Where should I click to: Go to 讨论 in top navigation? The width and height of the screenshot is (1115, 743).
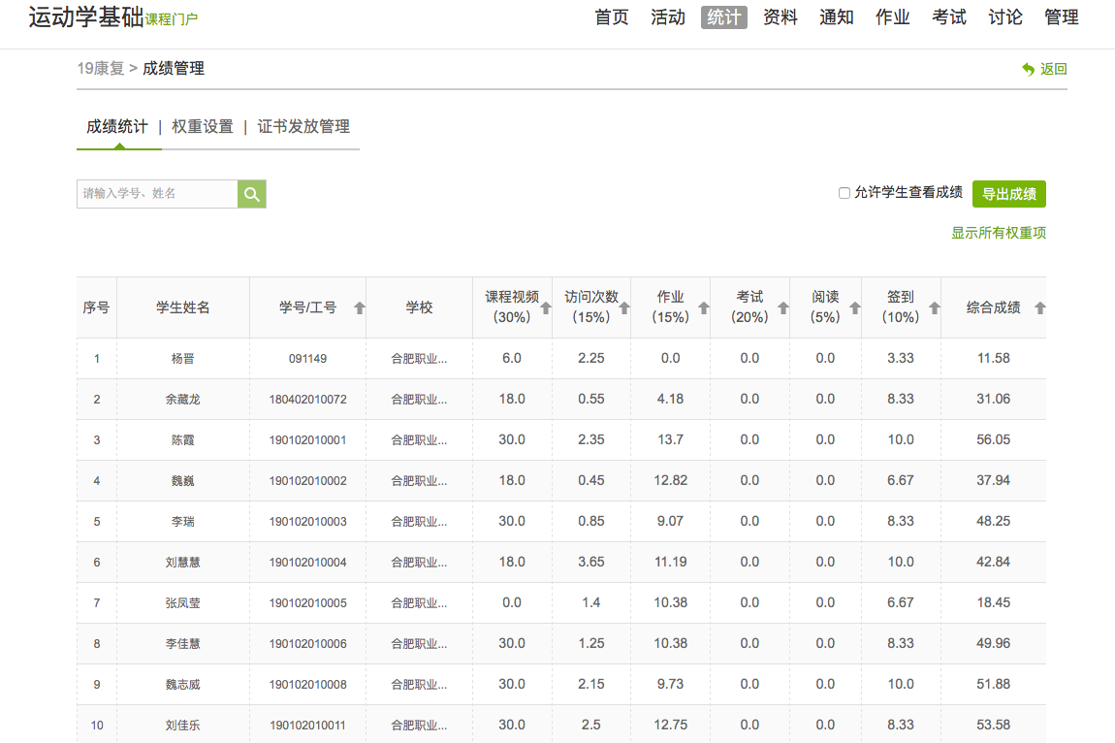coord(1004,17)
